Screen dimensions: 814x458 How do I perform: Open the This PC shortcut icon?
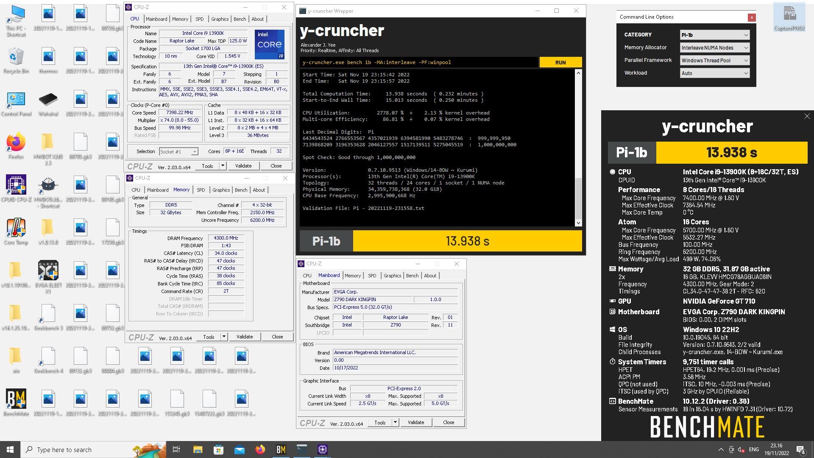click(x=16, y=20)
